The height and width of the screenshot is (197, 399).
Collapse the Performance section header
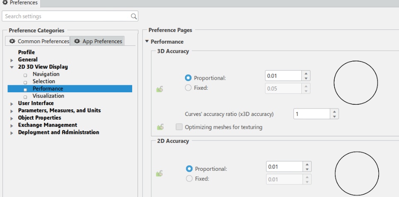click(147, 42)
